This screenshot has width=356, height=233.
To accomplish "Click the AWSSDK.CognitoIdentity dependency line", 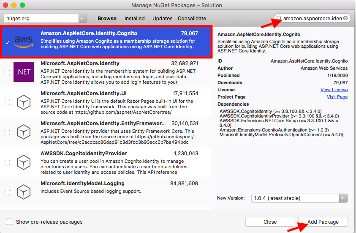I will point(270,111).
